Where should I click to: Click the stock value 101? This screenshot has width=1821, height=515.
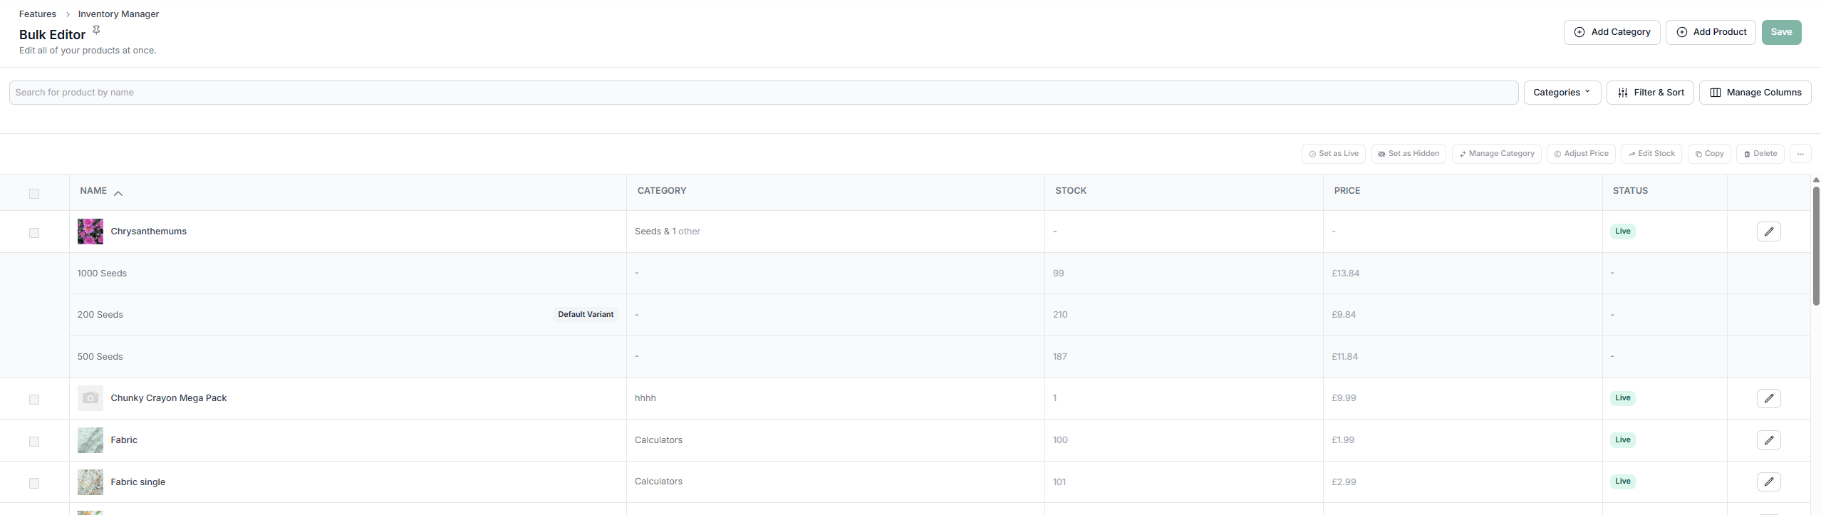(1059, 482)
